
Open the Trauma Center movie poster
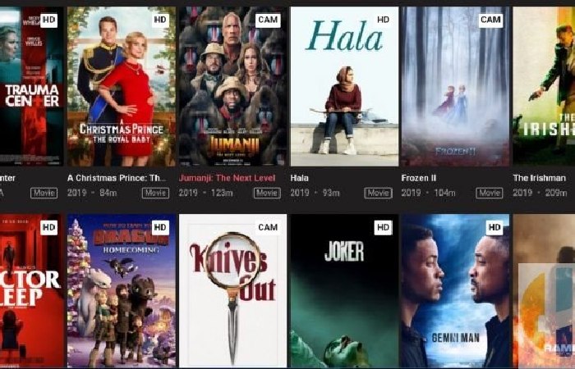[x=32, y=86]
